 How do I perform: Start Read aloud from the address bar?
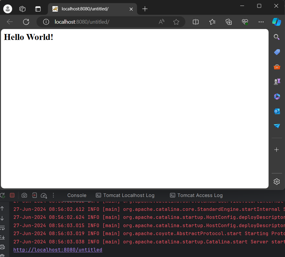(x=161, y=22)
